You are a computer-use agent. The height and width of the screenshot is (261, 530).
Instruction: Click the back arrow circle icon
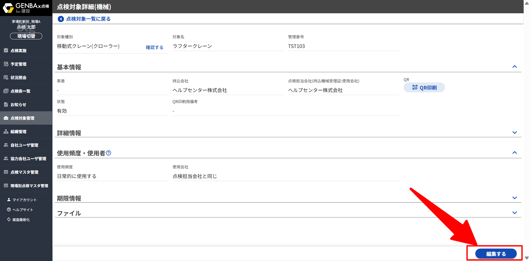coord(61,19)
